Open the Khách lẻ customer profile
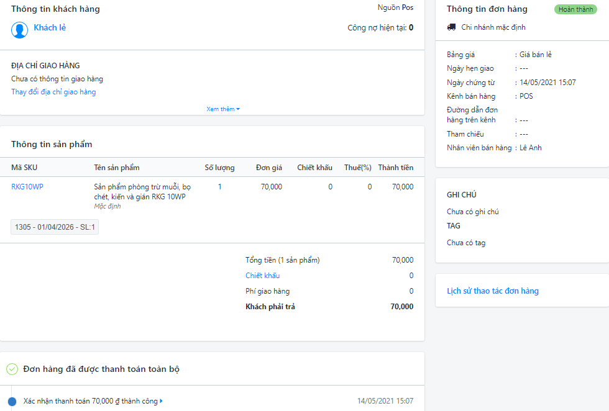Image resolution: width=609 pixels, height=411 pixels. click(x=50, y=27)
